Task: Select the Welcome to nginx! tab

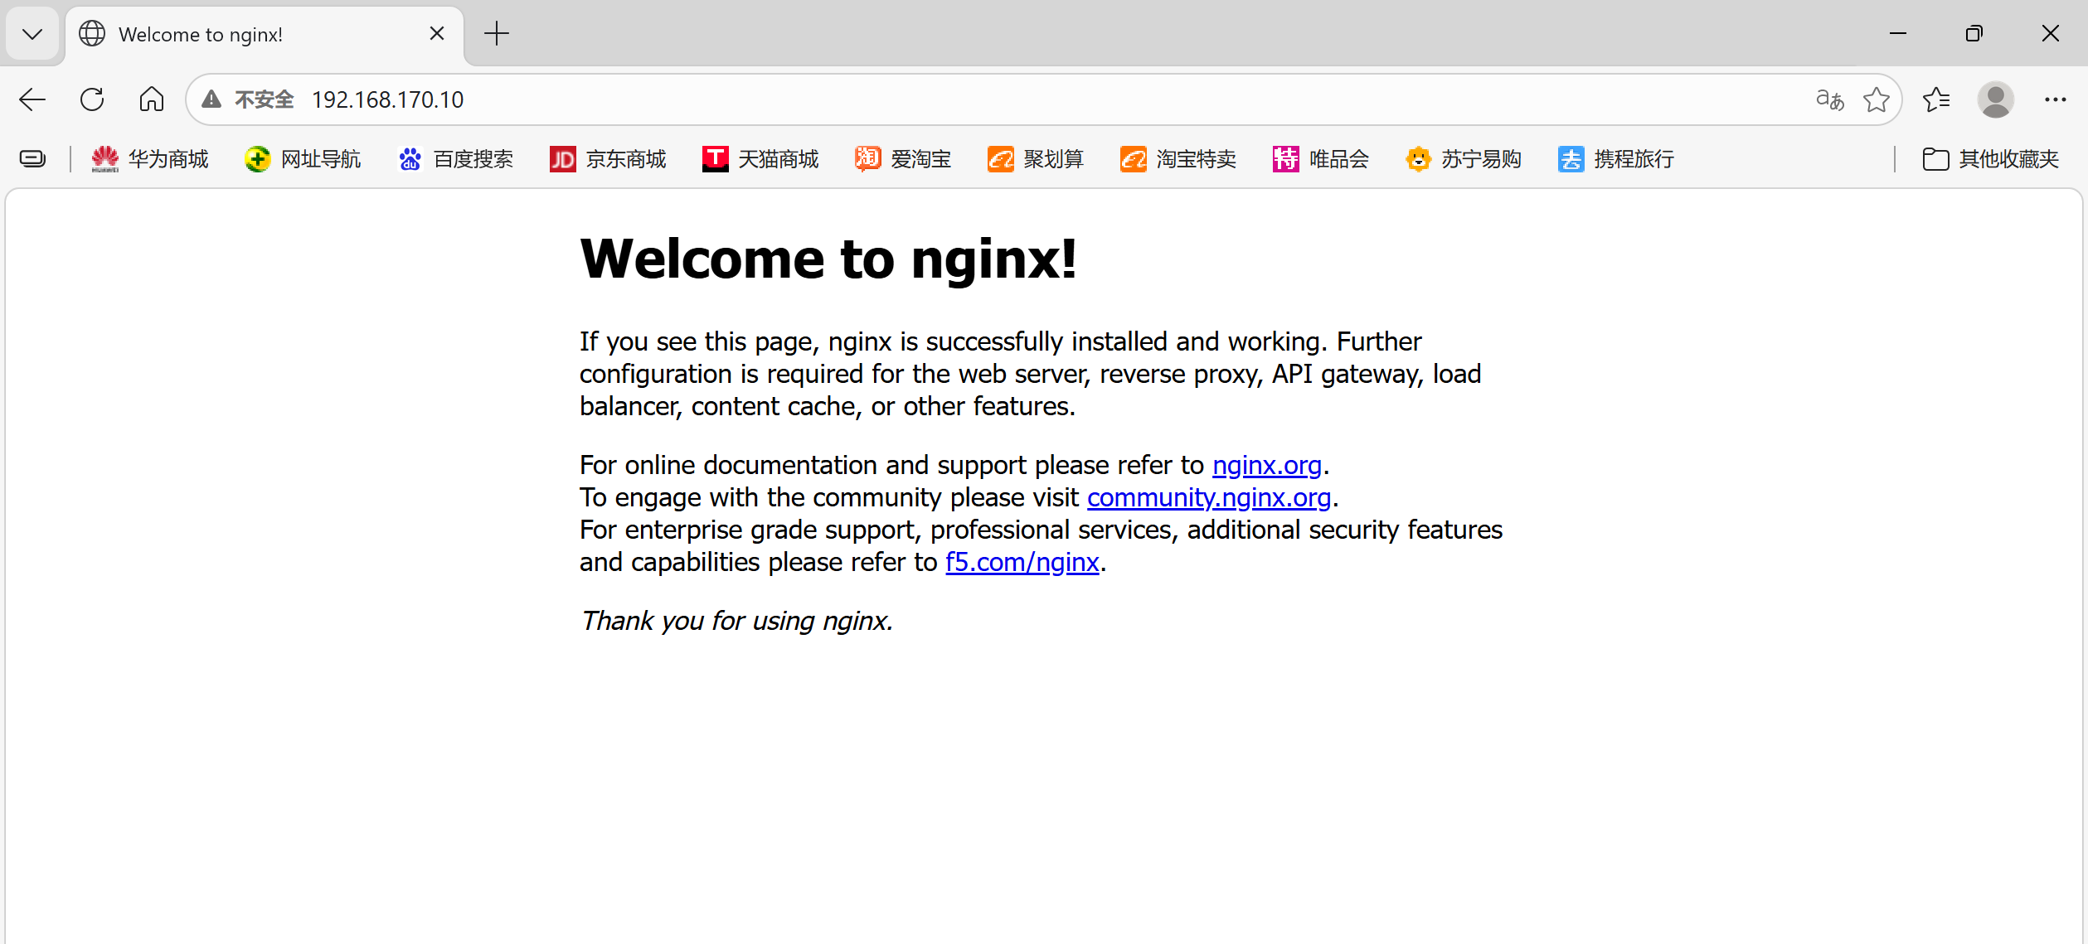Action: coord(249,34)
